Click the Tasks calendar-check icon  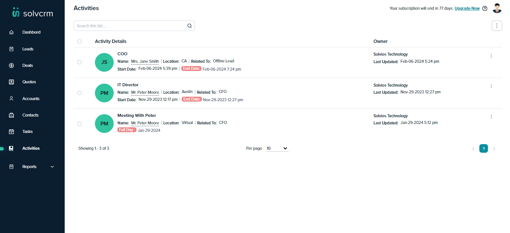tap(12, 131)
